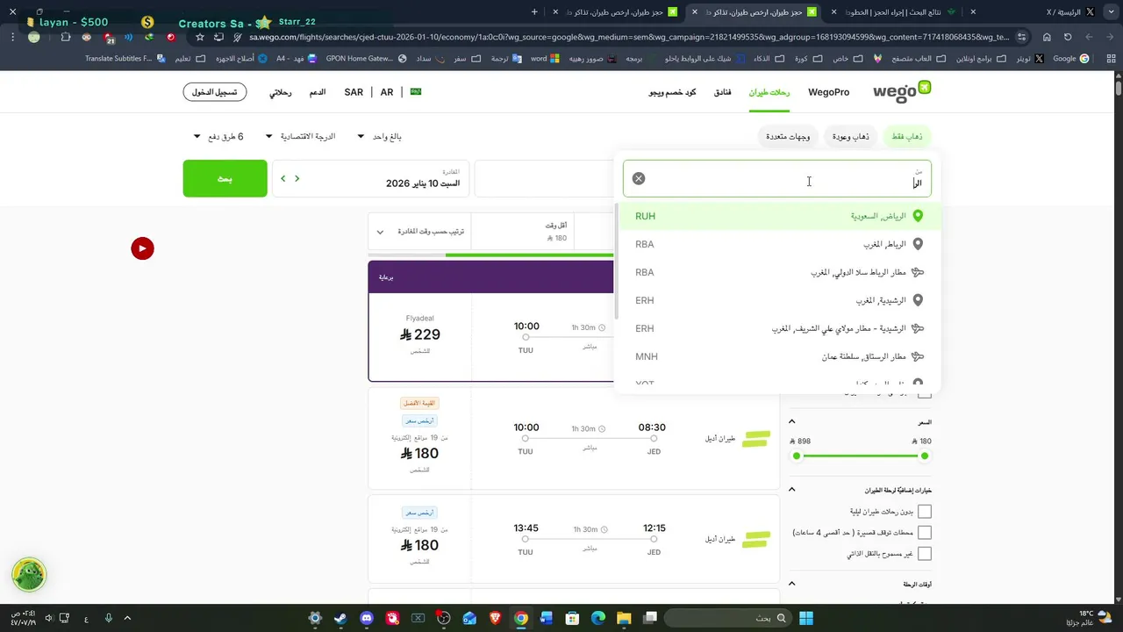Open Discord from the taskbar
The width and height of the screenshot is (1123, 632).
367,618
